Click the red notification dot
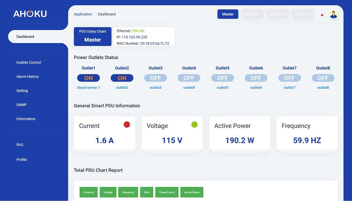 [x=322, y=15]
